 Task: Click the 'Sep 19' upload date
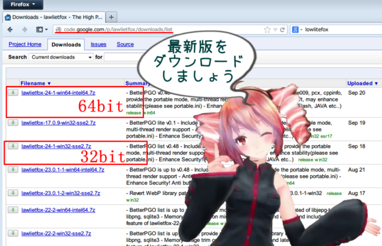357,123
